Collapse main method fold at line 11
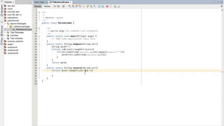224x126 pixels. tap(39, 36)
